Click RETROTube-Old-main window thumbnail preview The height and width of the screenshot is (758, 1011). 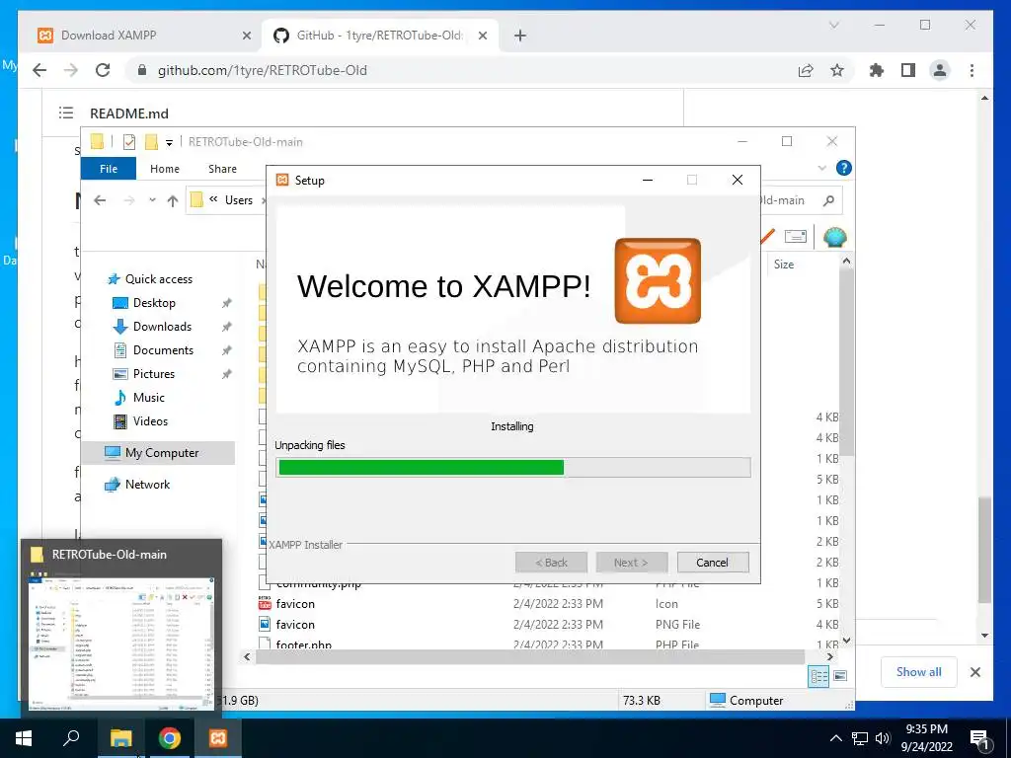[121, 642]
